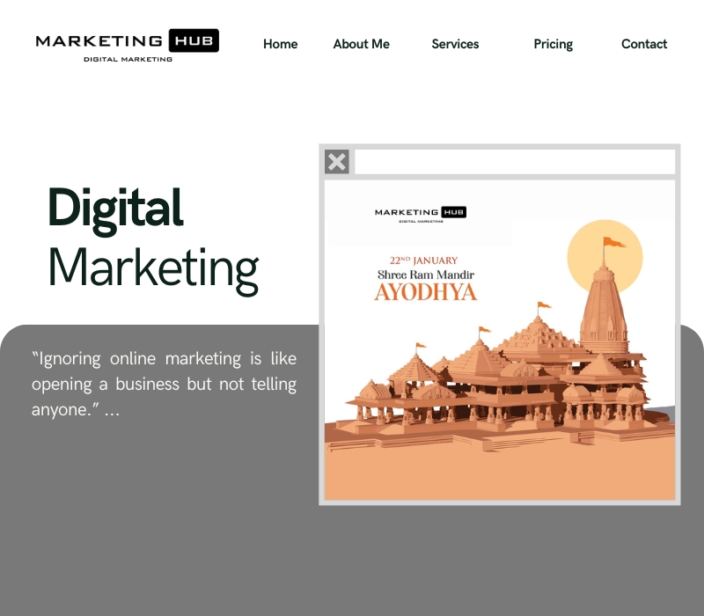This screenshot has width=704, height=616.
Task: Click the '22nd January' date text
Action: [424, 260]
